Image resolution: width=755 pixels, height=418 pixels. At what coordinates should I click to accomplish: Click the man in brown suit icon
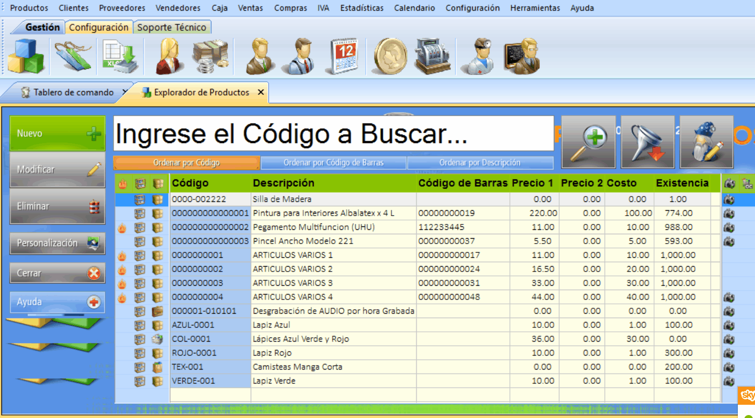260,56
